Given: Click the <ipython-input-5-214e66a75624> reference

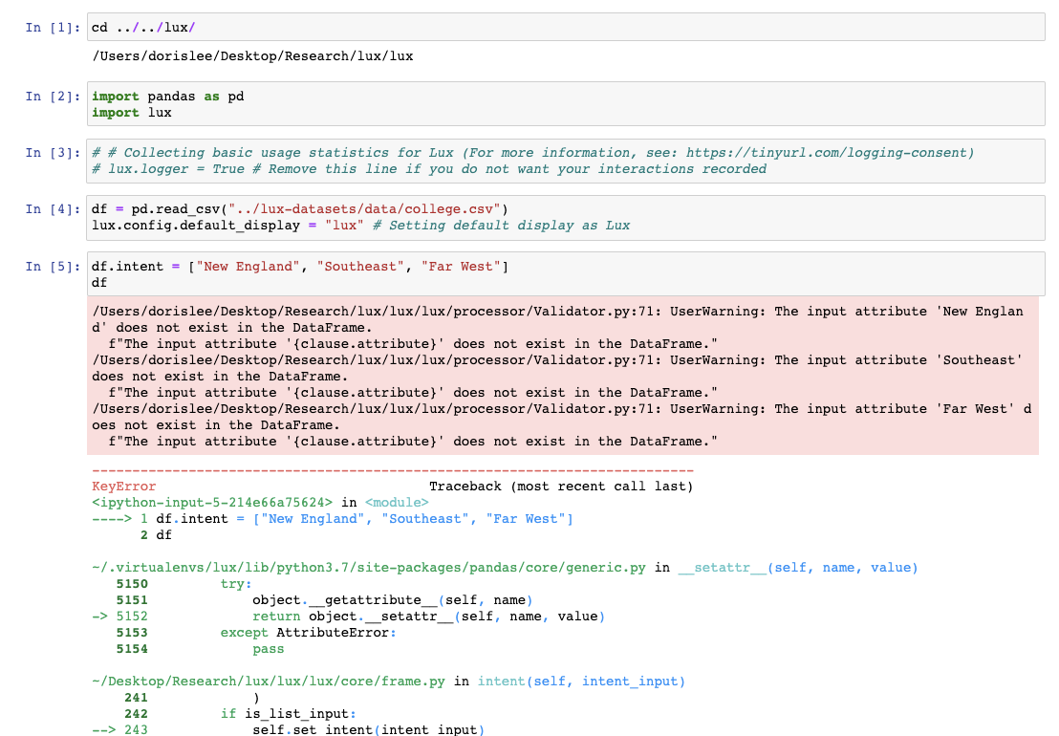Looking at the screenshot, I should (x=212, y=503).
